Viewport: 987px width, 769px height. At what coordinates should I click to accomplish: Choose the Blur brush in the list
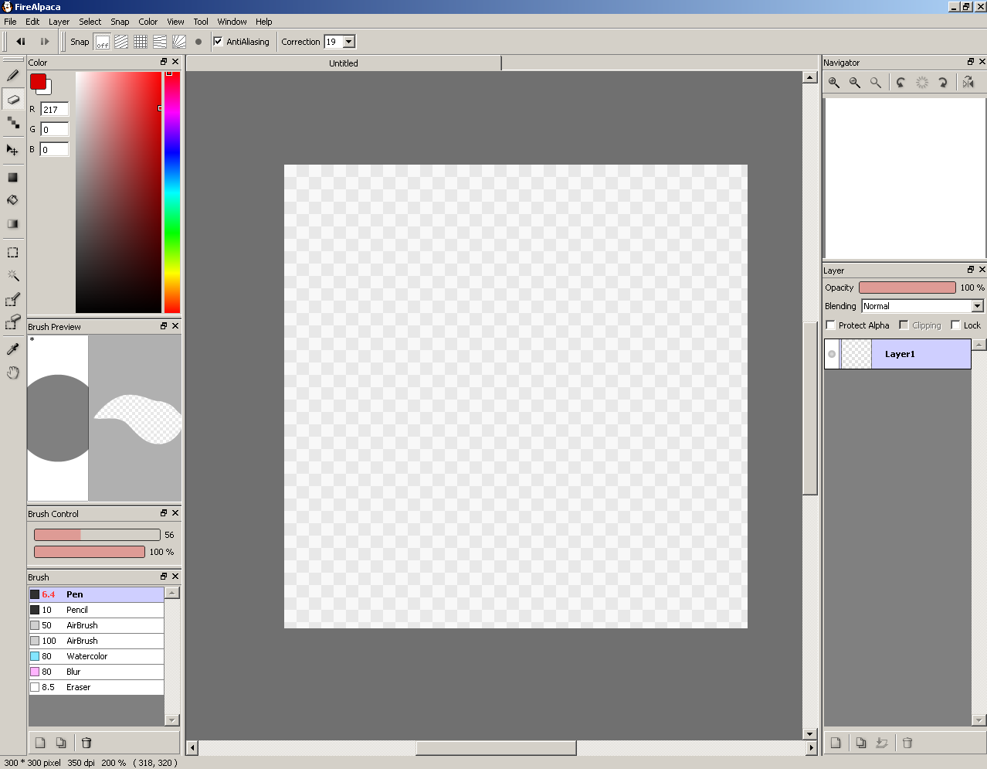pyautogui.click(x=73, y=672)
